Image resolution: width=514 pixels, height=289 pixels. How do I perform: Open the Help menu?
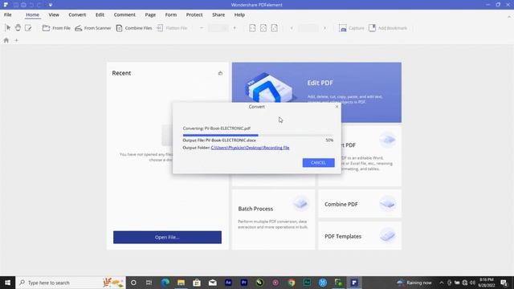[239, 14]
